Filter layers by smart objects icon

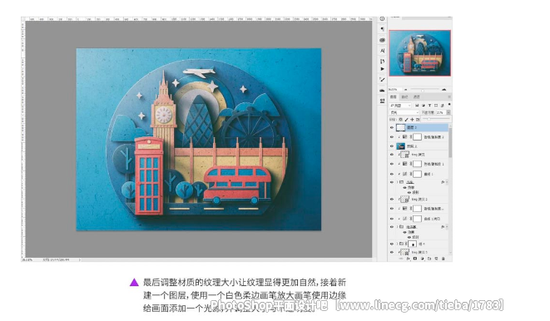[443, 105]
